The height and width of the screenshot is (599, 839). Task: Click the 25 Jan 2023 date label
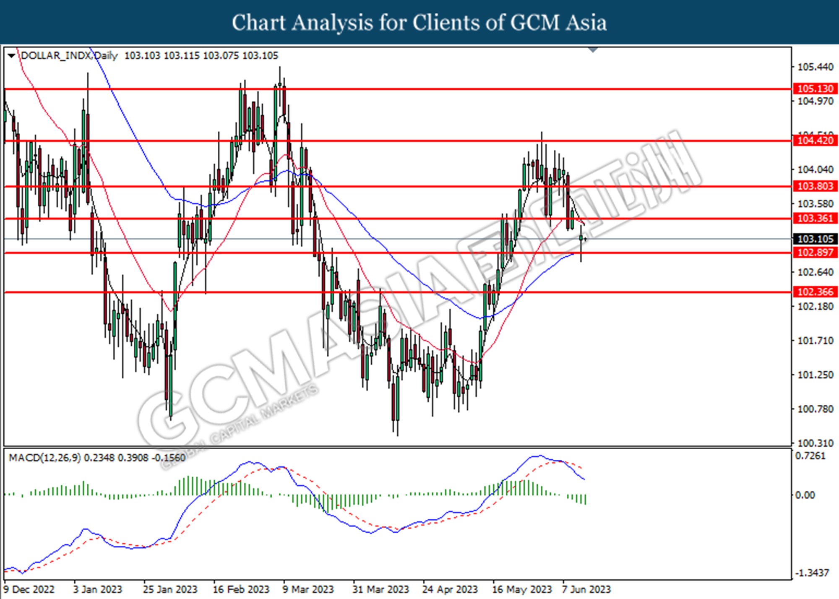click(170, 589)
